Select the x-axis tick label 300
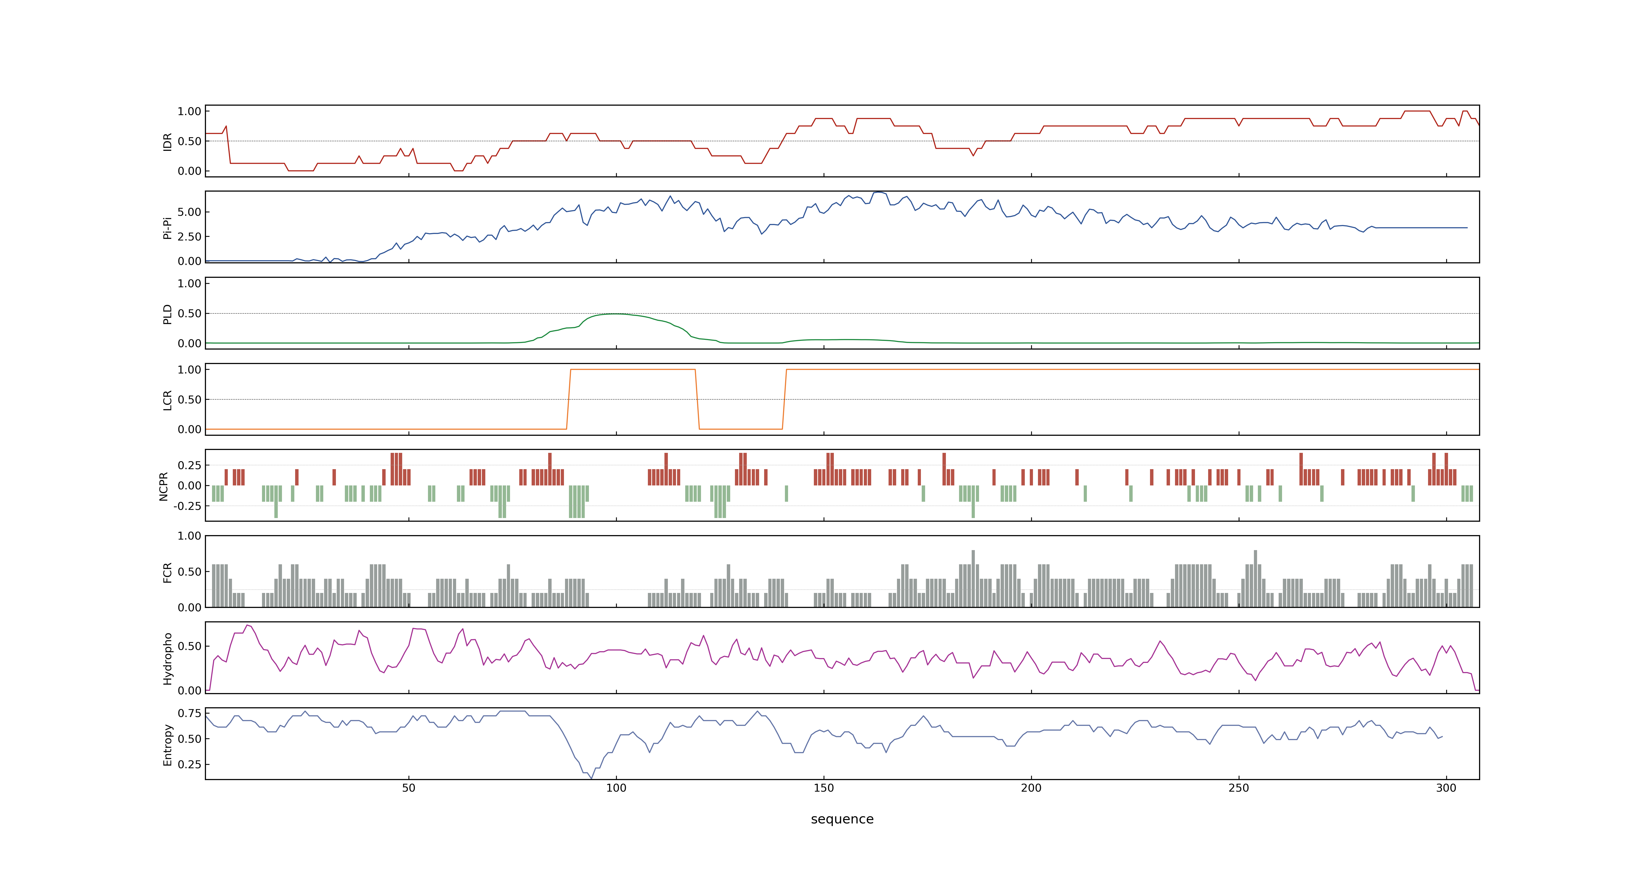This screenshot has height=876, width=1644. (1446, 788)
